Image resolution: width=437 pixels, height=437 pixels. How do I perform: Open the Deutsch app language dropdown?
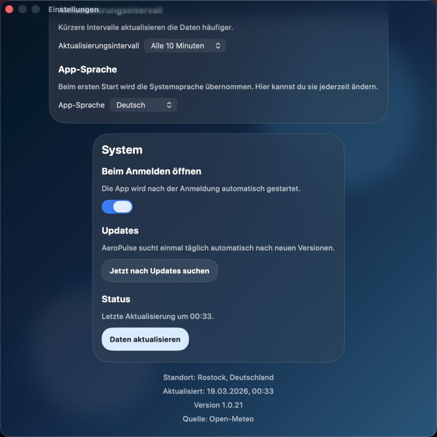coord(143,105)
